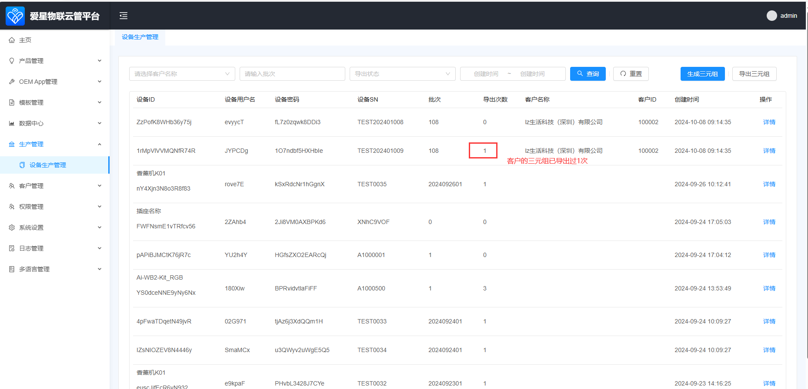Click the list icon for 多语言管理
808x389 pixels.
pyautogui.click(x=12, y=269)
